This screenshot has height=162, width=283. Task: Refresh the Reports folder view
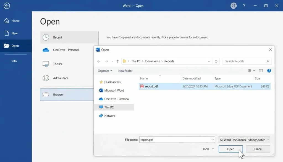[216, 61]
